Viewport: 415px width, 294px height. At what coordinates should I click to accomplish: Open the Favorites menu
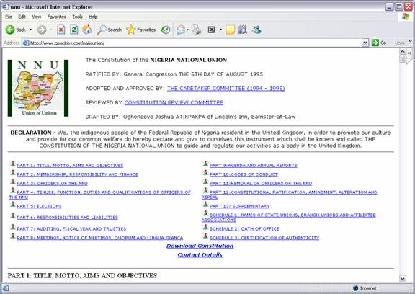click(57, 17)
